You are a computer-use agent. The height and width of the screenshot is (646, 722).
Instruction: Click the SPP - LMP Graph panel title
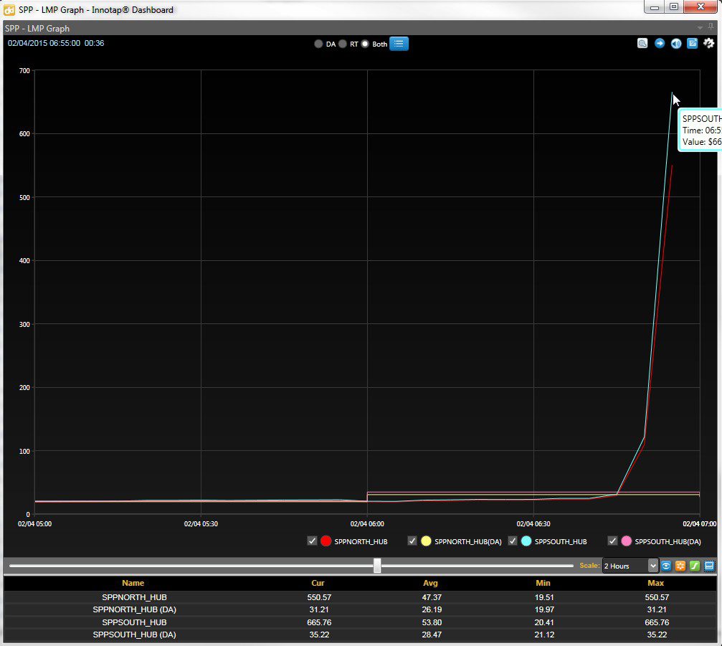(x=37, y=28)
